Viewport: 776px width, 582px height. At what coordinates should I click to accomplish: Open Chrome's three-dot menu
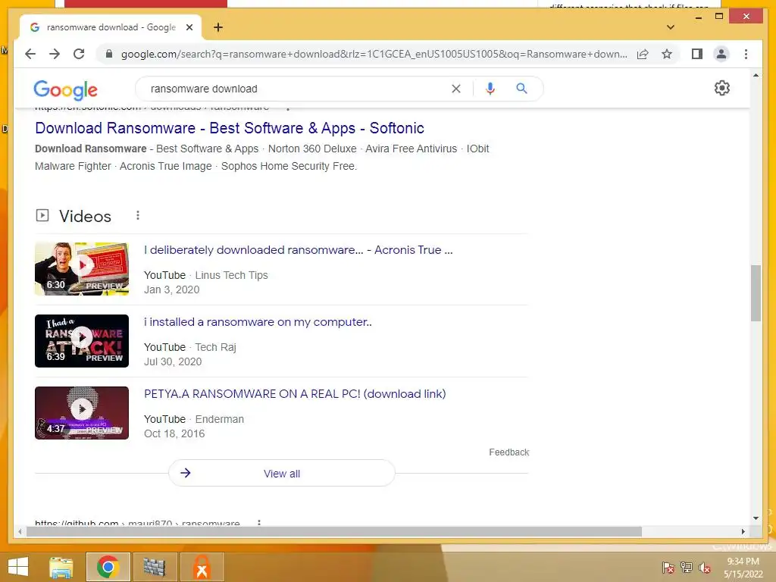coord(746,54)
